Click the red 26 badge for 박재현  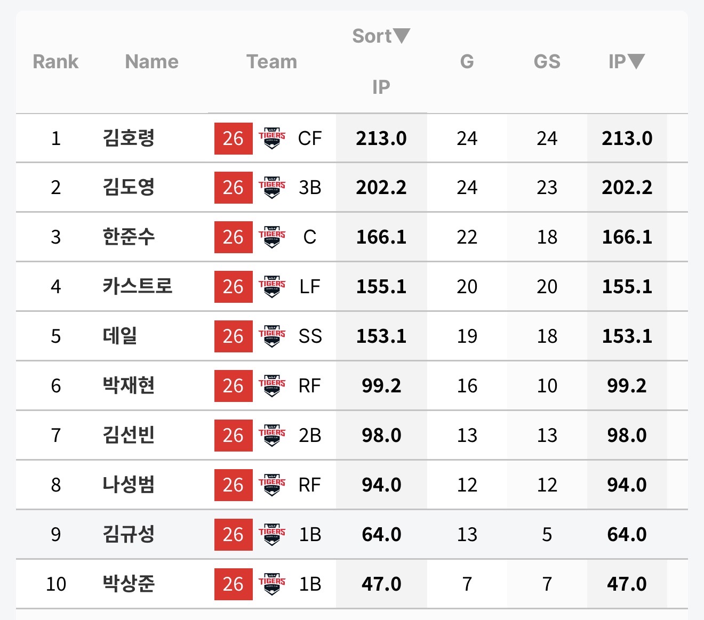pos(233,386)
